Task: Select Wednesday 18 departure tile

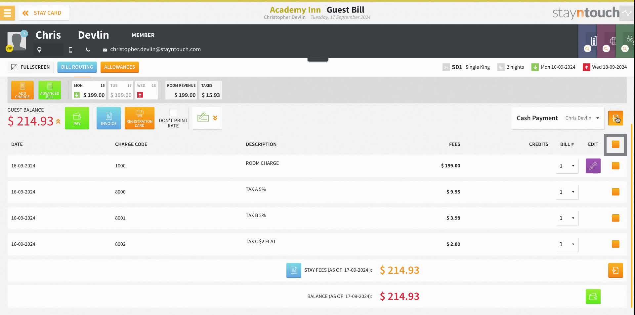Action: pyautogui.click(x=147, y=90)
